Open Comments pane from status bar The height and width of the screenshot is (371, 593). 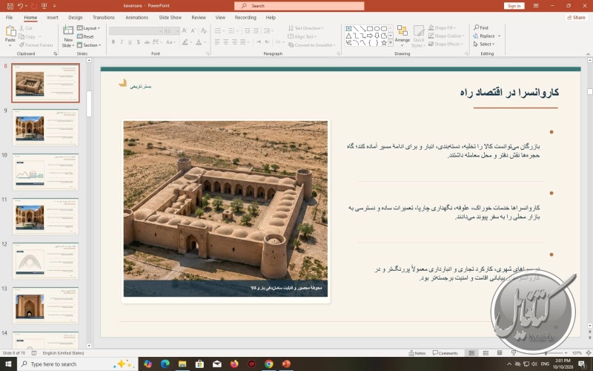(x=445, y=353)
